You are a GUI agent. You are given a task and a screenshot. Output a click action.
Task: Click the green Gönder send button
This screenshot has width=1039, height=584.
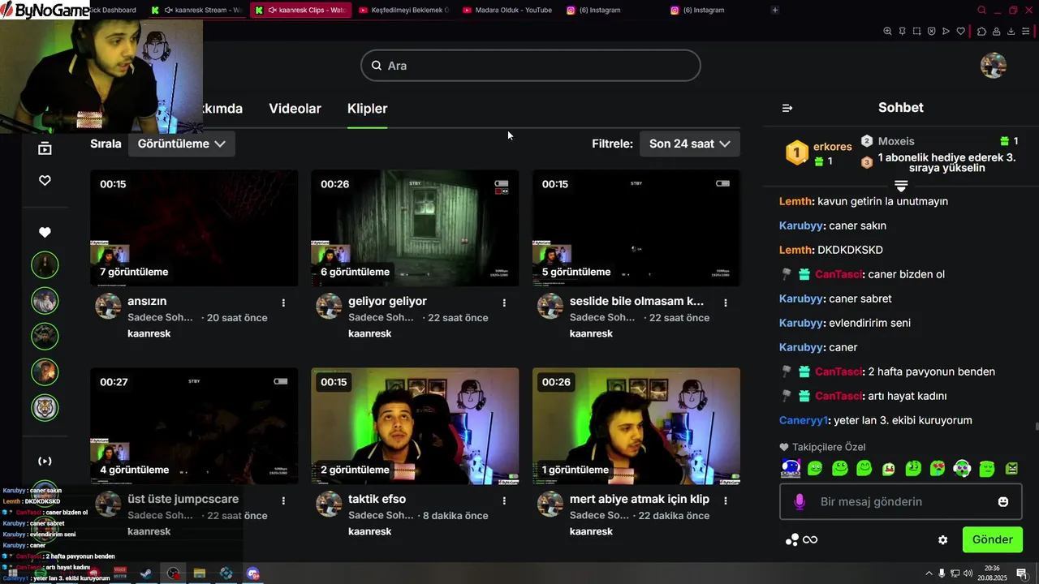(x=992, y=539)
